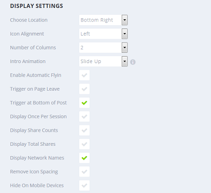Open the Choose Location dropdown arrow
The height and width of the screenshot is (193, 211).
pyautogui.click(x=125, y=20)
